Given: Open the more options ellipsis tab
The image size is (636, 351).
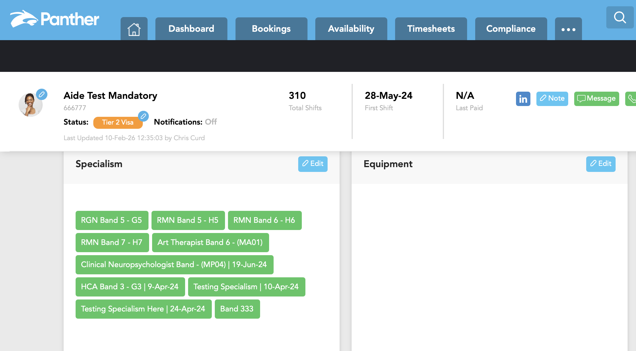Looking at the screenshot, I should 568,29.
